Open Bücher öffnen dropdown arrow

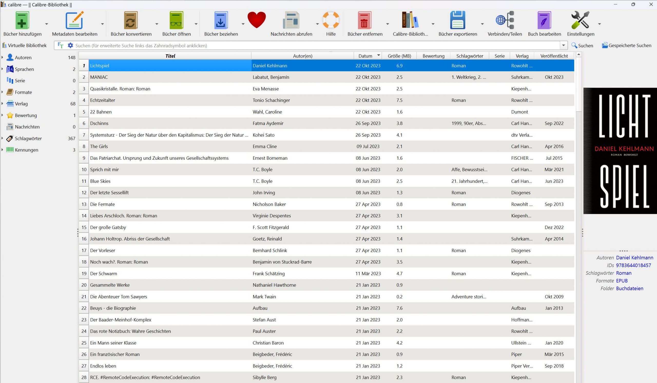click(x=196, y=24)
